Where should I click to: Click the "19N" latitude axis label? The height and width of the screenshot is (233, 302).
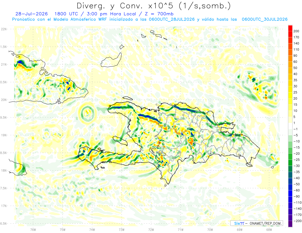pyautogui.click(x=4, y=135)
